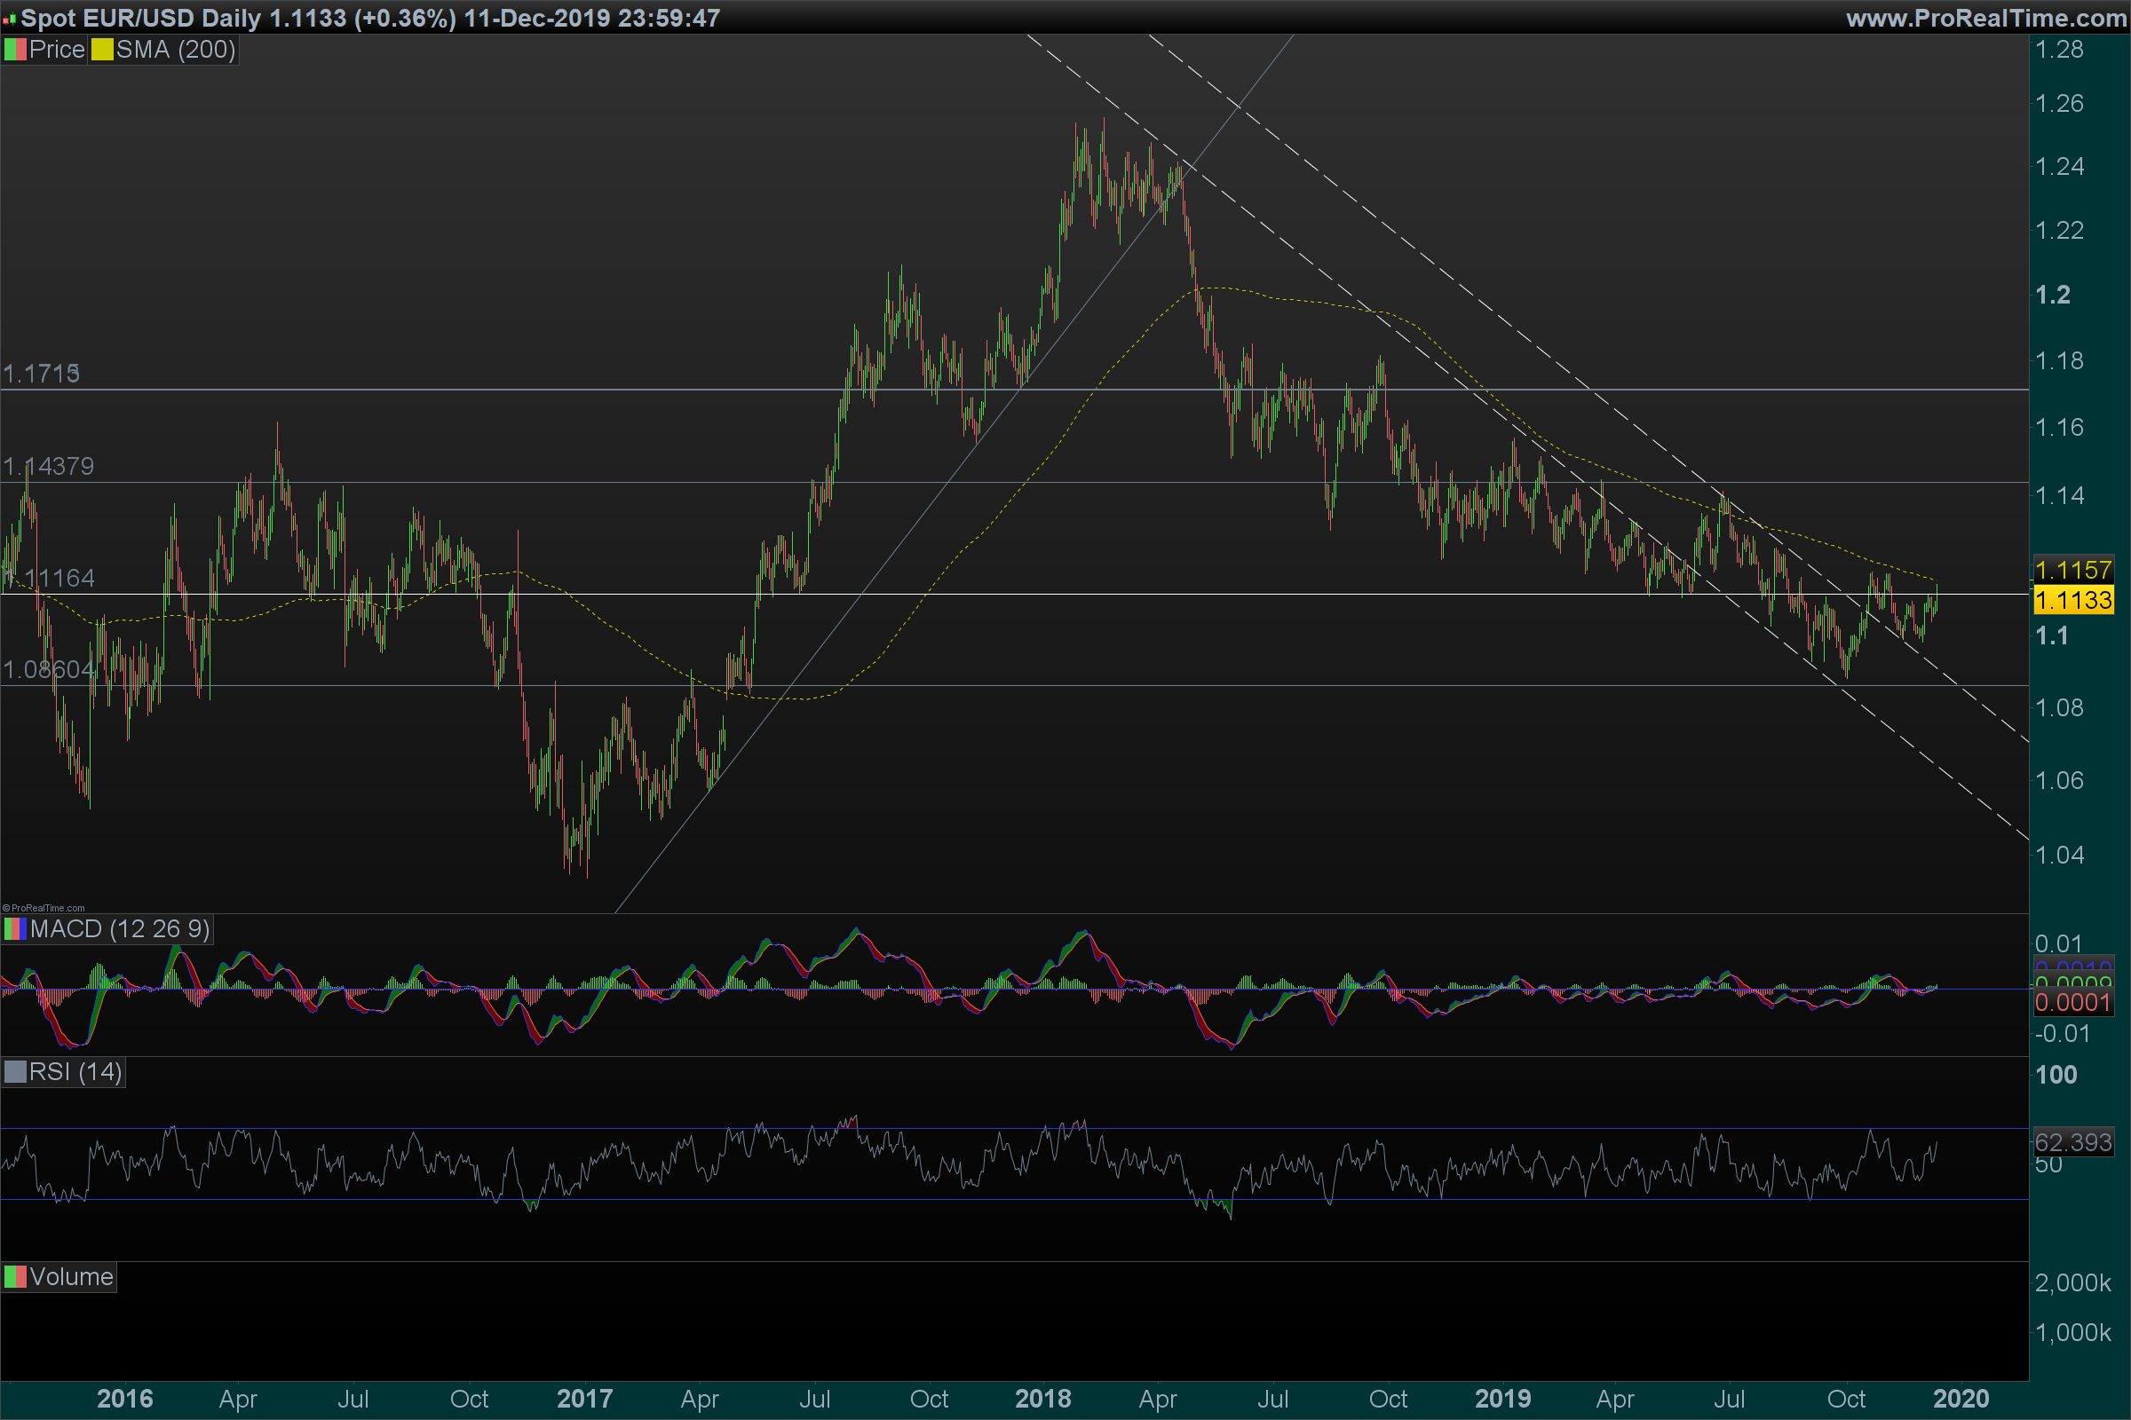Click the yellow SMA (200) color swatch
Screen dimensions: 2131x1420
[101, 50]
